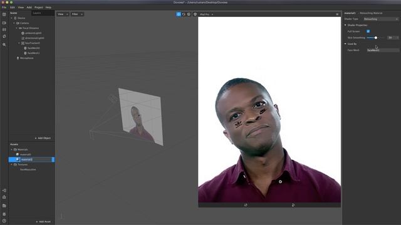Screen dimensions: 401x225
Task: Collapse the faceTracker0 node
Action: tap(19, 43)
